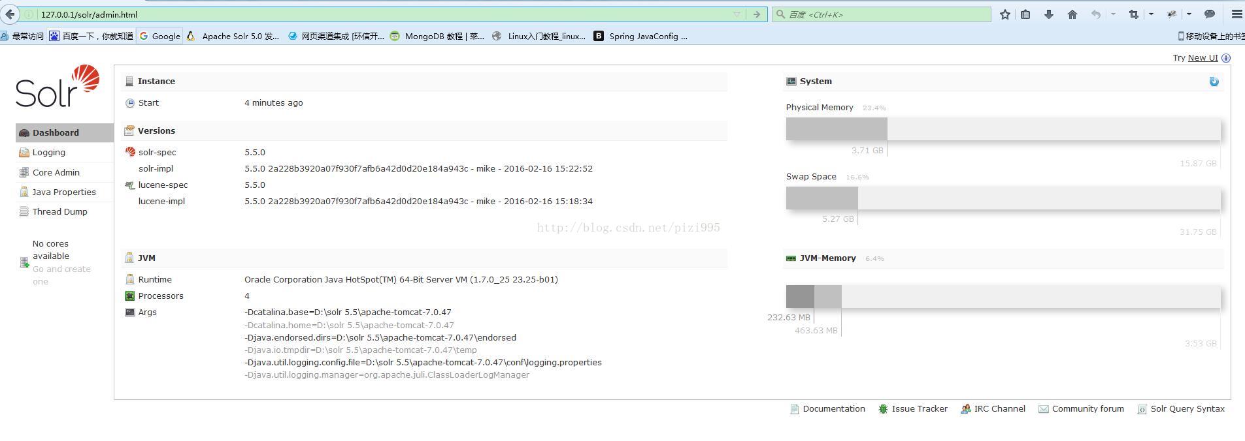1245x441 pixels.
Task: Open the 最常访问 bookmark
Action: point(22,37)
